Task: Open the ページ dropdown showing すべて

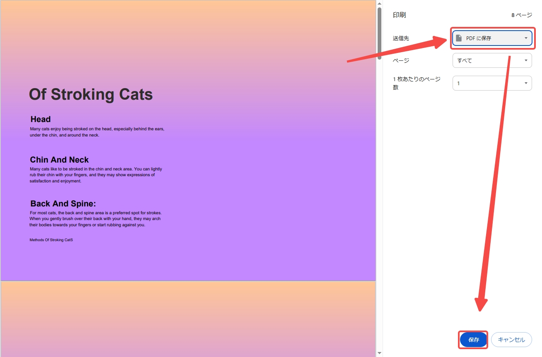Action: [x=492, y=60]
